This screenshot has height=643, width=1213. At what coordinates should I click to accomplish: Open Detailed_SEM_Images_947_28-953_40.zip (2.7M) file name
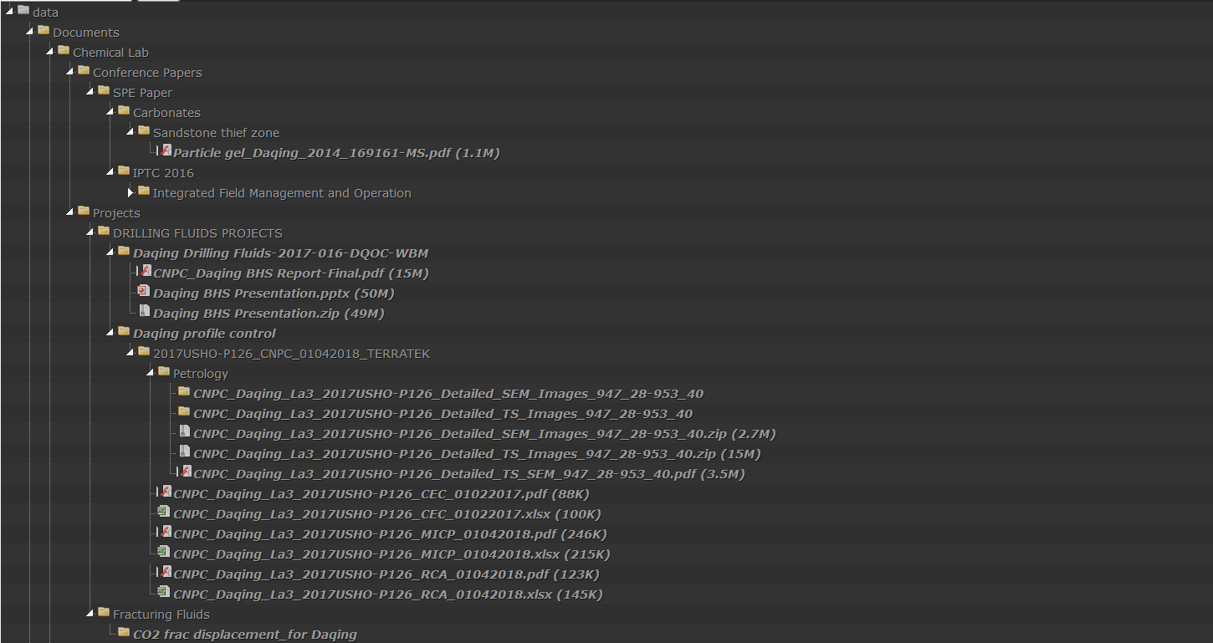click(x=484, y=434)
